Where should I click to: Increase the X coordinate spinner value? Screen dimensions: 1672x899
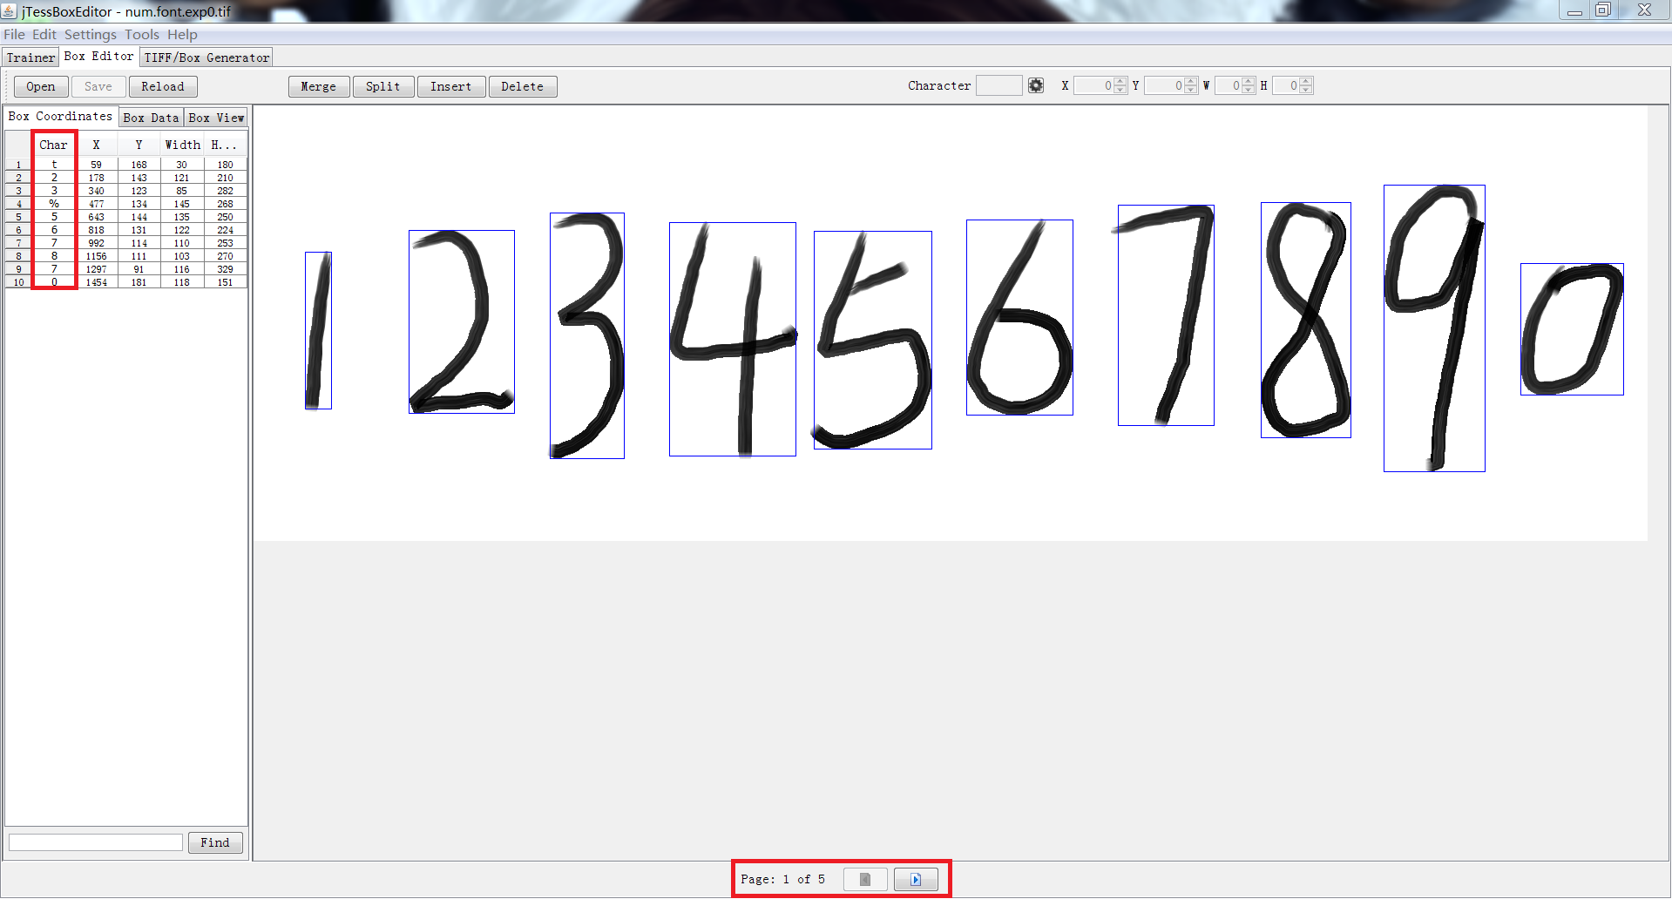[1120, 82]
